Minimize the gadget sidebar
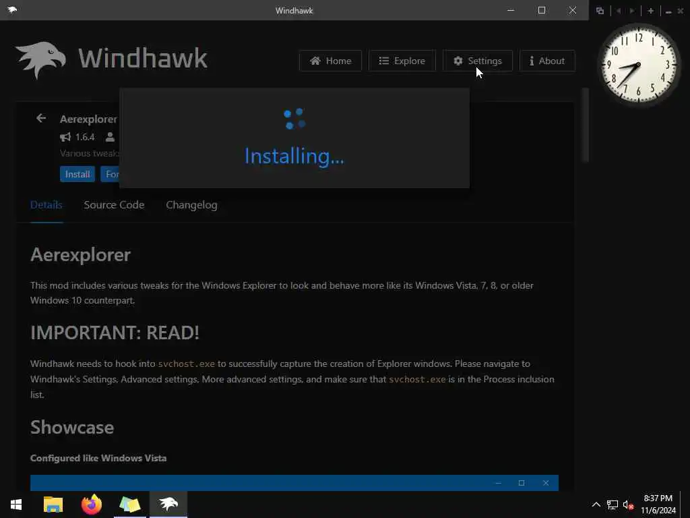 pyautogui.click(x=668, y=11)
